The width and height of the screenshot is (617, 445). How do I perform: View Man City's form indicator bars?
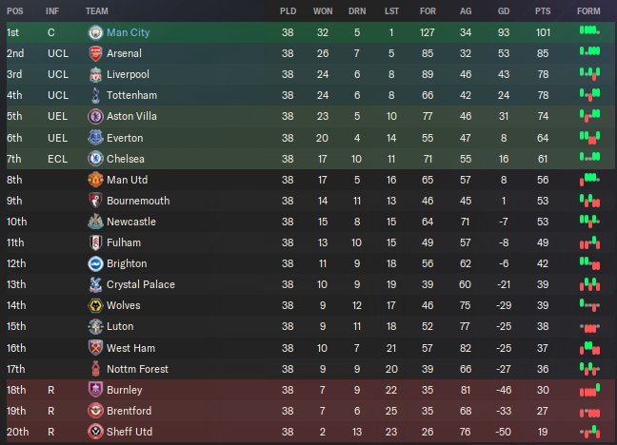(x=589, y=32)
